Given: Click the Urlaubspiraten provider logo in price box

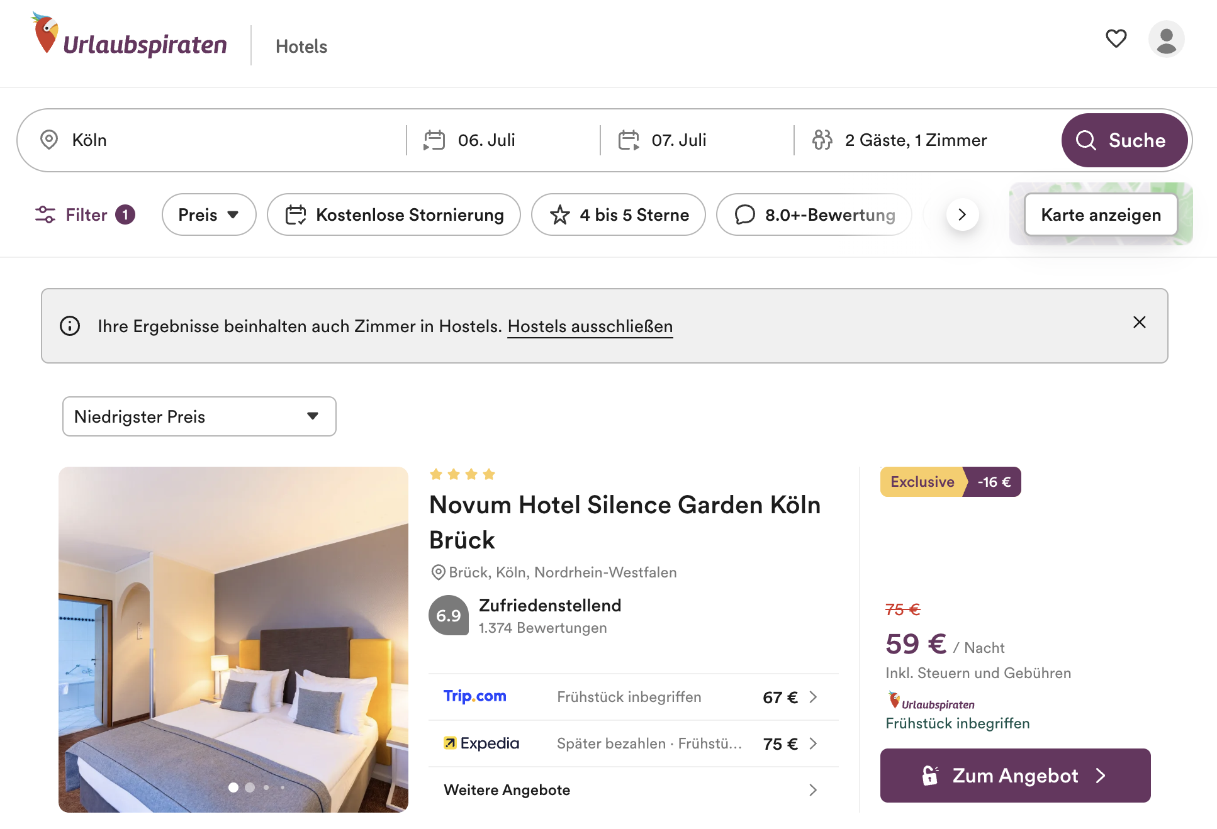Looking at the screenshot, I should pyautogui.click(x=931, y=701).
